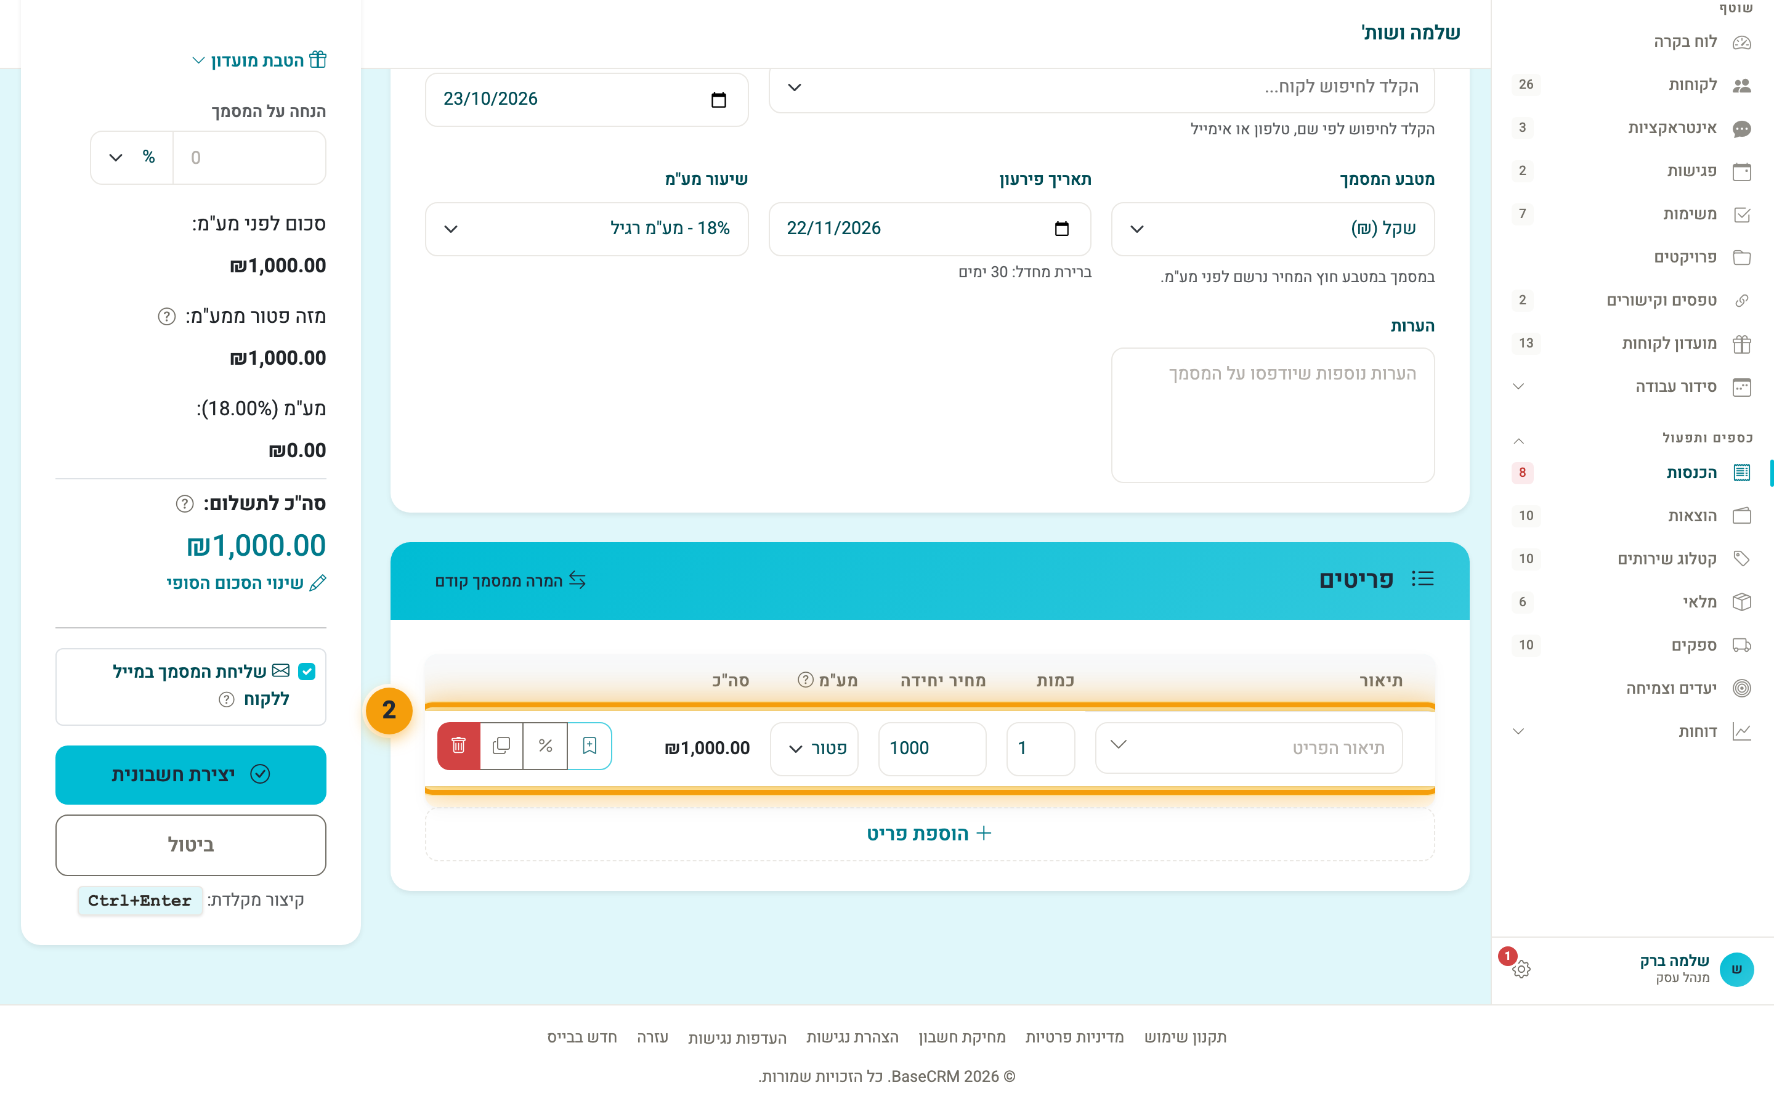
Task: Open שיעור מע"מ 18% dropdown
Action: point(586,229)
